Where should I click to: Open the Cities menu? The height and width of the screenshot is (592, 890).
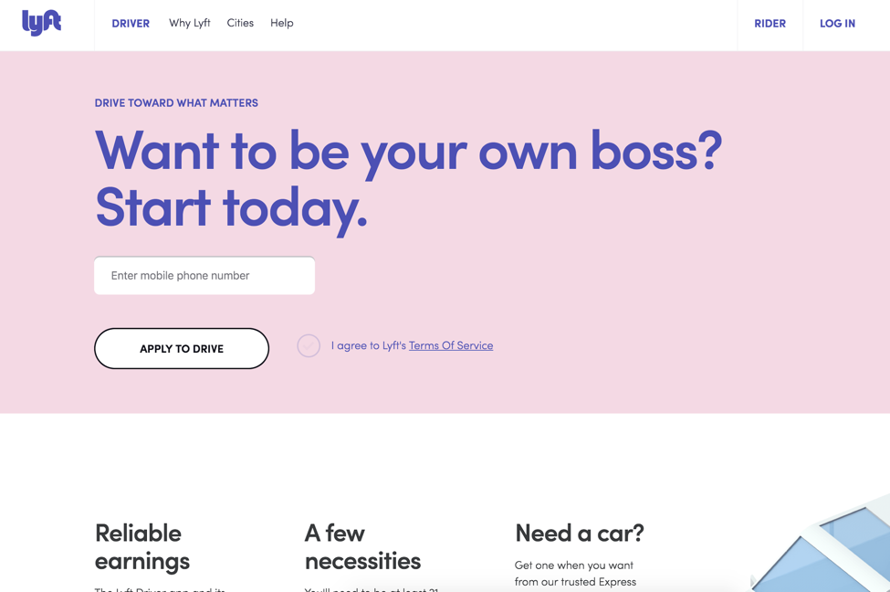[240, 23]
